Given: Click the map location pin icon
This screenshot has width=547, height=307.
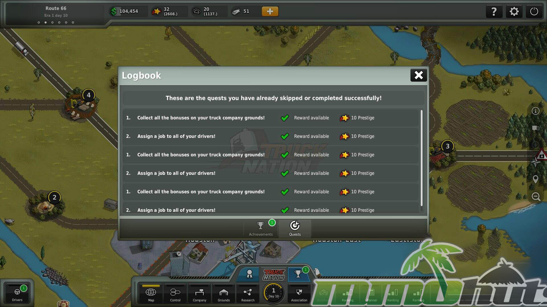Looking at the screenshot, I should coord(536,179).
